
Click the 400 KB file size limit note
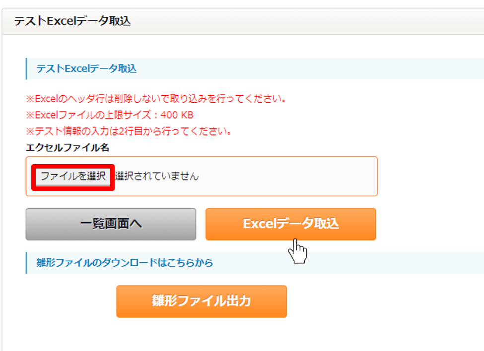click(110, 115)
